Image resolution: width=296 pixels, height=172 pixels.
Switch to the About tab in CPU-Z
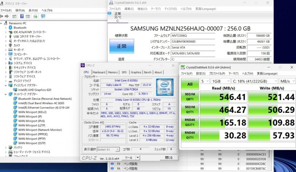point(158,72)
